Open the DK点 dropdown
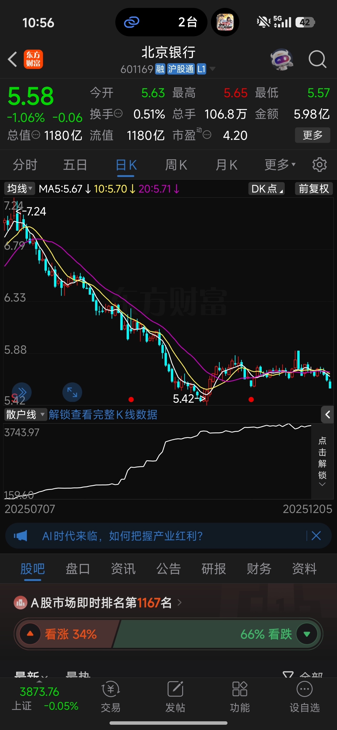The height and width of the screenshot is (730, 337). 266,189
